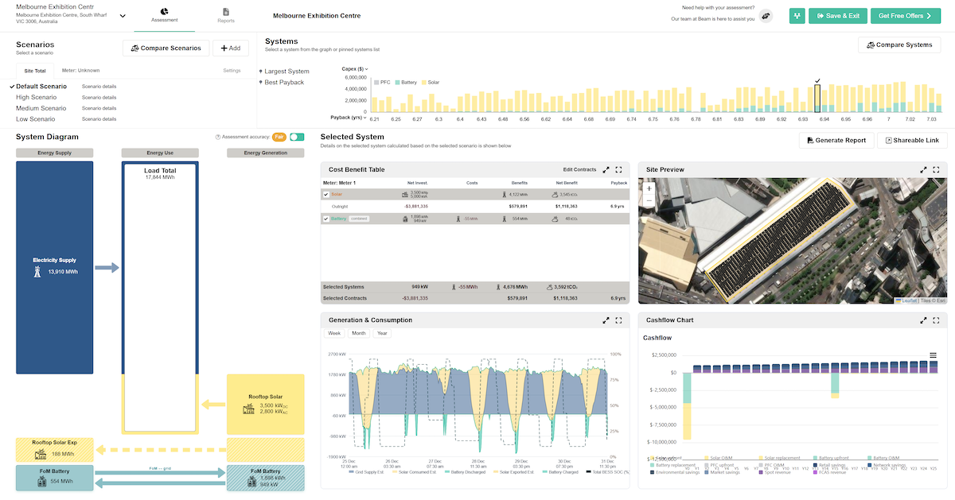
Task: Expand the Cost Benefit Table panel
Action: point(606,169)
